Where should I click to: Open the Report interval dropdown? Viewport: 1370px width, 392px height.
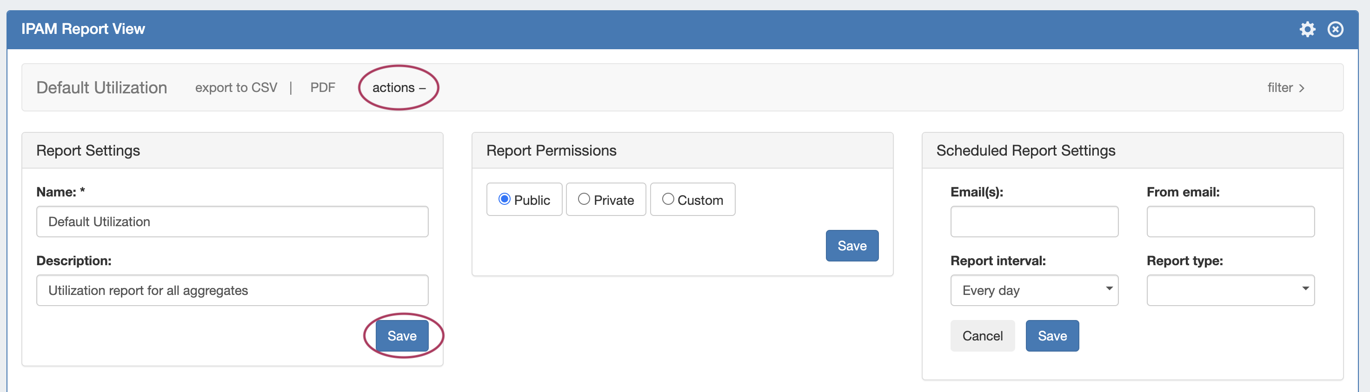[x=1034, y=290]
